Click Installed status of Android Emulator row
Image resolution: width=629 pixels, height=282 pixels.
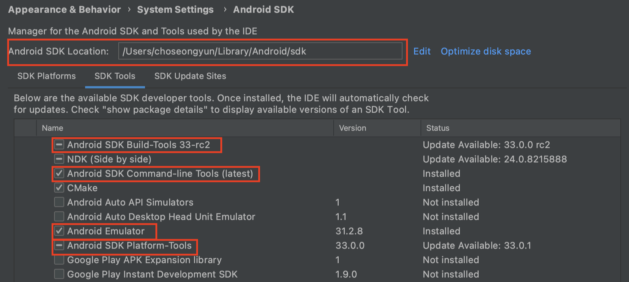coord(441,231)
